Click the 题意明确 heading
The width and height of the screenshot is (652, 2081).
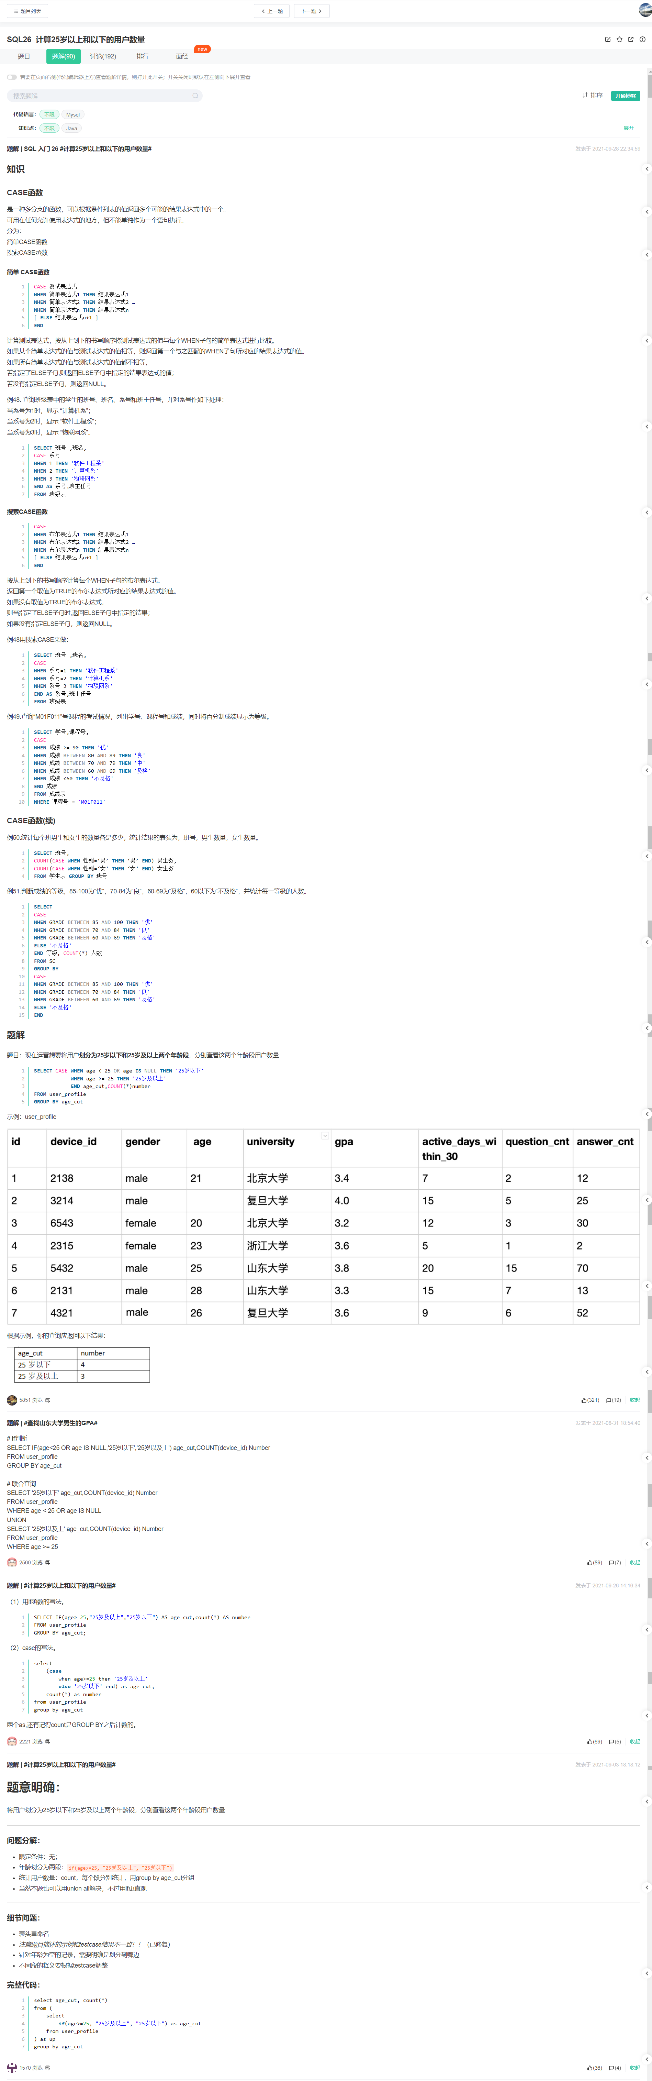33,1787
